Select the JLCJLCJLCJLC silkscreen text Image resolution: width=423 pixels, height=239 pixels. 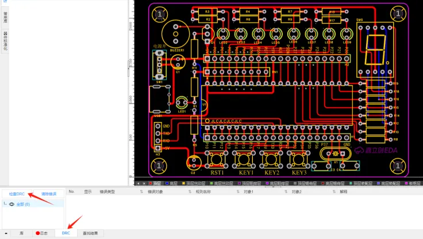[226, 121]
